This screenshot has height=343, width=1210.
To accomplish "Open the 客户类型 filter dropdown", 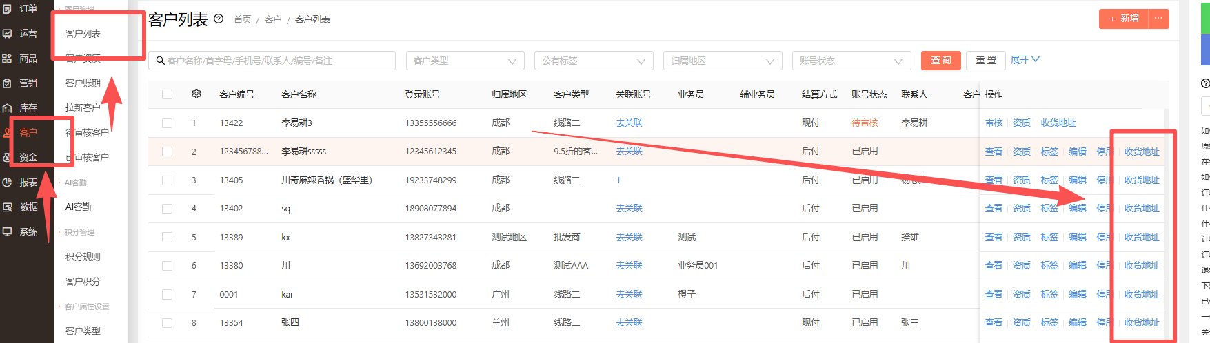I will tap(465, 61).
